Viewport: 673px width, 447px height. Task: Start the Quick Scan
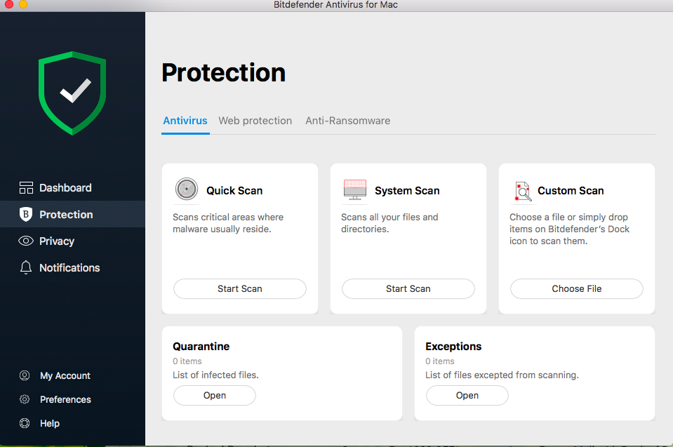(x=239, y=288)
